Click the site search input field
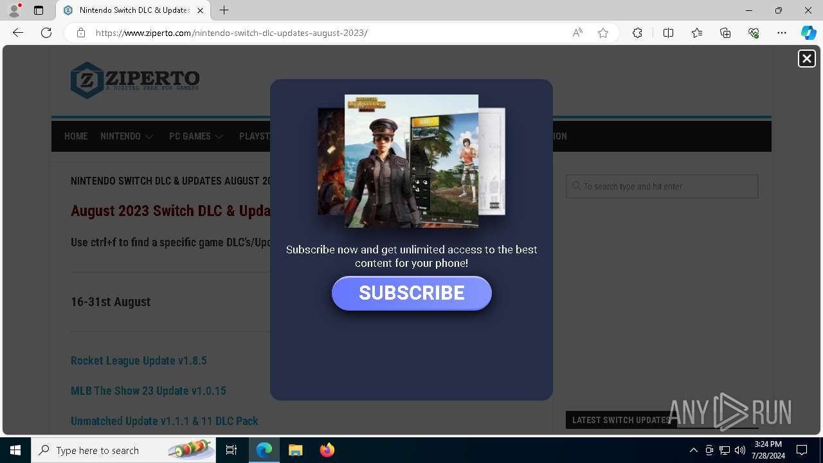823x463 pixels. coord(662,186)
